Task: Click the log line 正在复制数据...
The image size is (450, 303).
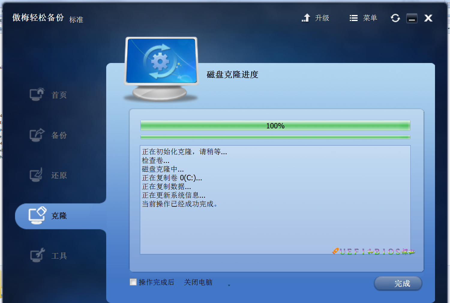Action: coord(166,187)
